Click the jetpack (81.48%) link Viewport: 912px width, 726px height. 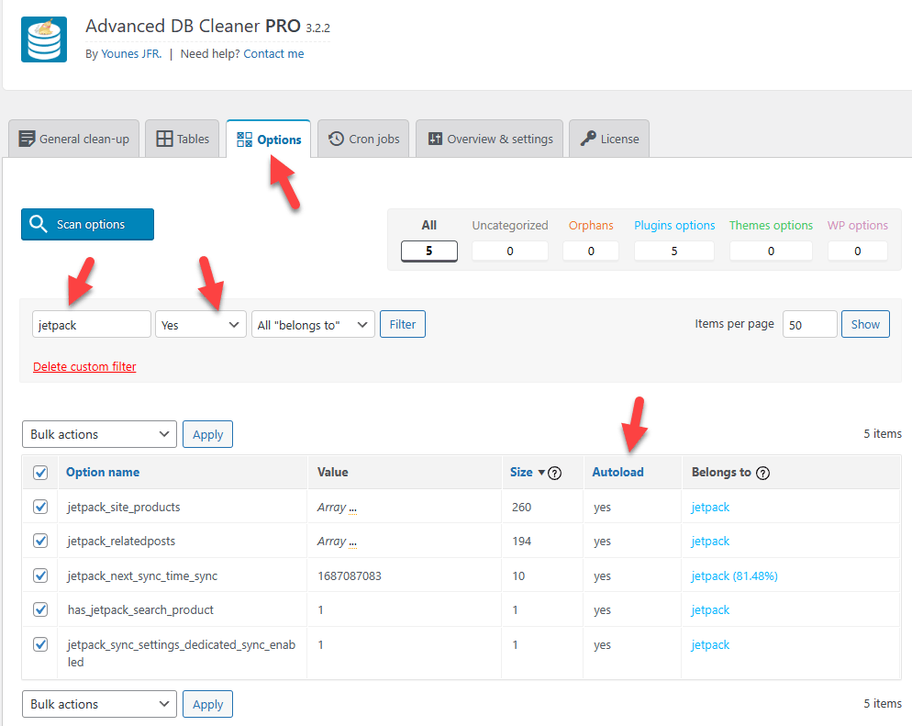735,576
